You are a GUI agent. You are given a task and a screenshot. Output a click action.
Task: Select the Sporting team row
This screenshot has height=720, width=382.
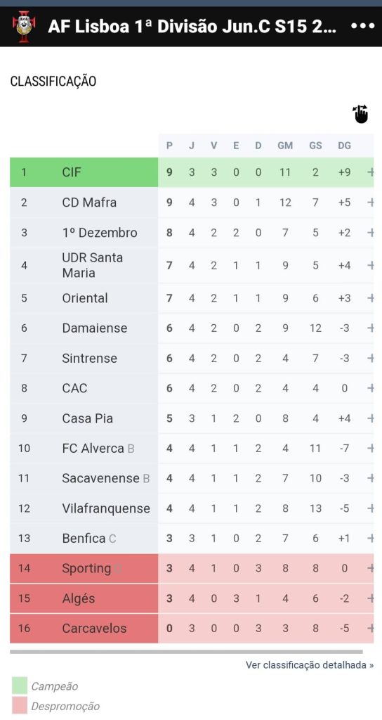coord(192,568)
